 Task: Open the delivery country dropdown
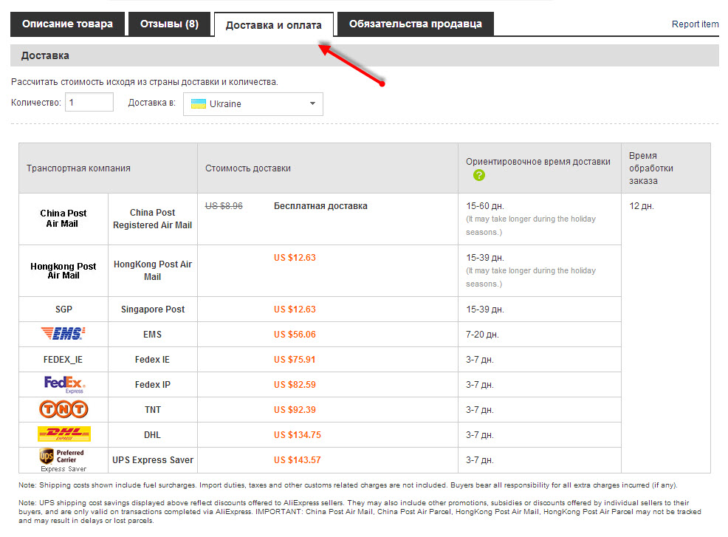tap(253, 104)
